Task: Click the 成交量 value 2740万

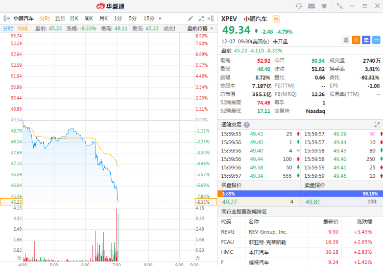Action: tap(372, 61)
